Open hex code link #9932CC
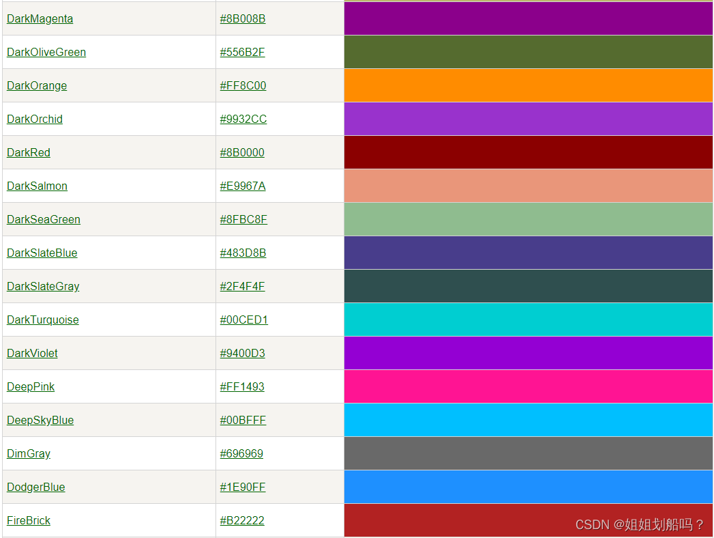Viewport: 714px width, 538px height. (x=243, y=119)
